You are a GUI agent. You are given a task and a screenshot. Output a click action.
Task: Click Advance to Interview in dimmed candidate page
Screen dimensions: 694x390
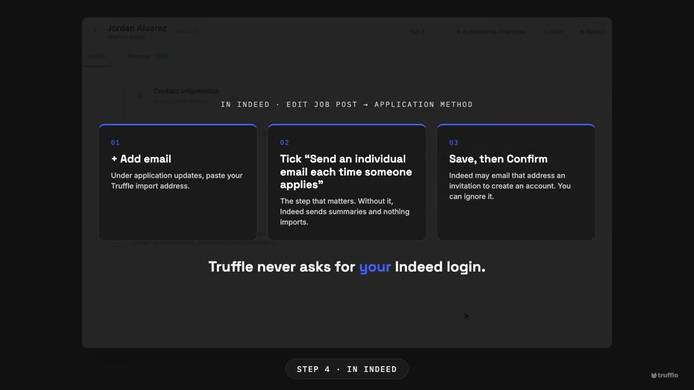coord(491,32)
